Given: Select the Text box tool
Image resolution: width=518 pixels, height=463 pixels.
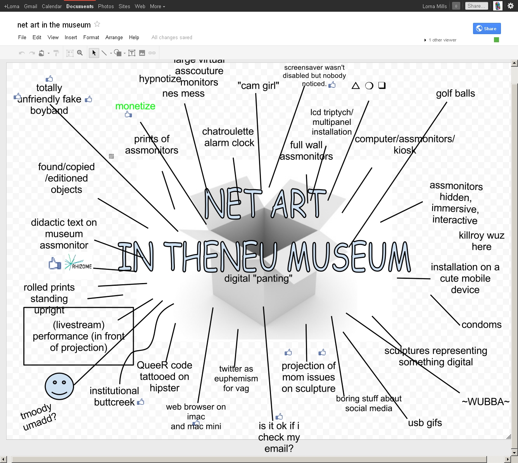Looking at the screenshot, I should [132, 53].
